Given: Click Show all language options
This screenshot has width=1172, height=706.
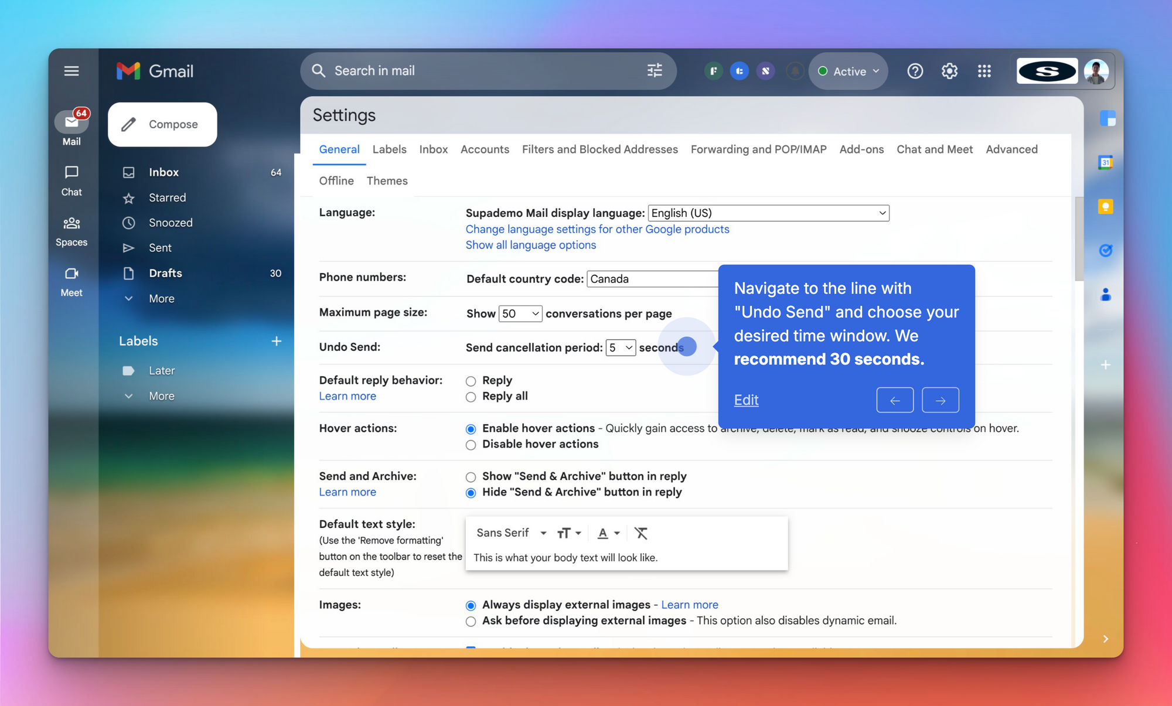Looking at the screenshot, I should pyautogui.click(x=530, y=245).
